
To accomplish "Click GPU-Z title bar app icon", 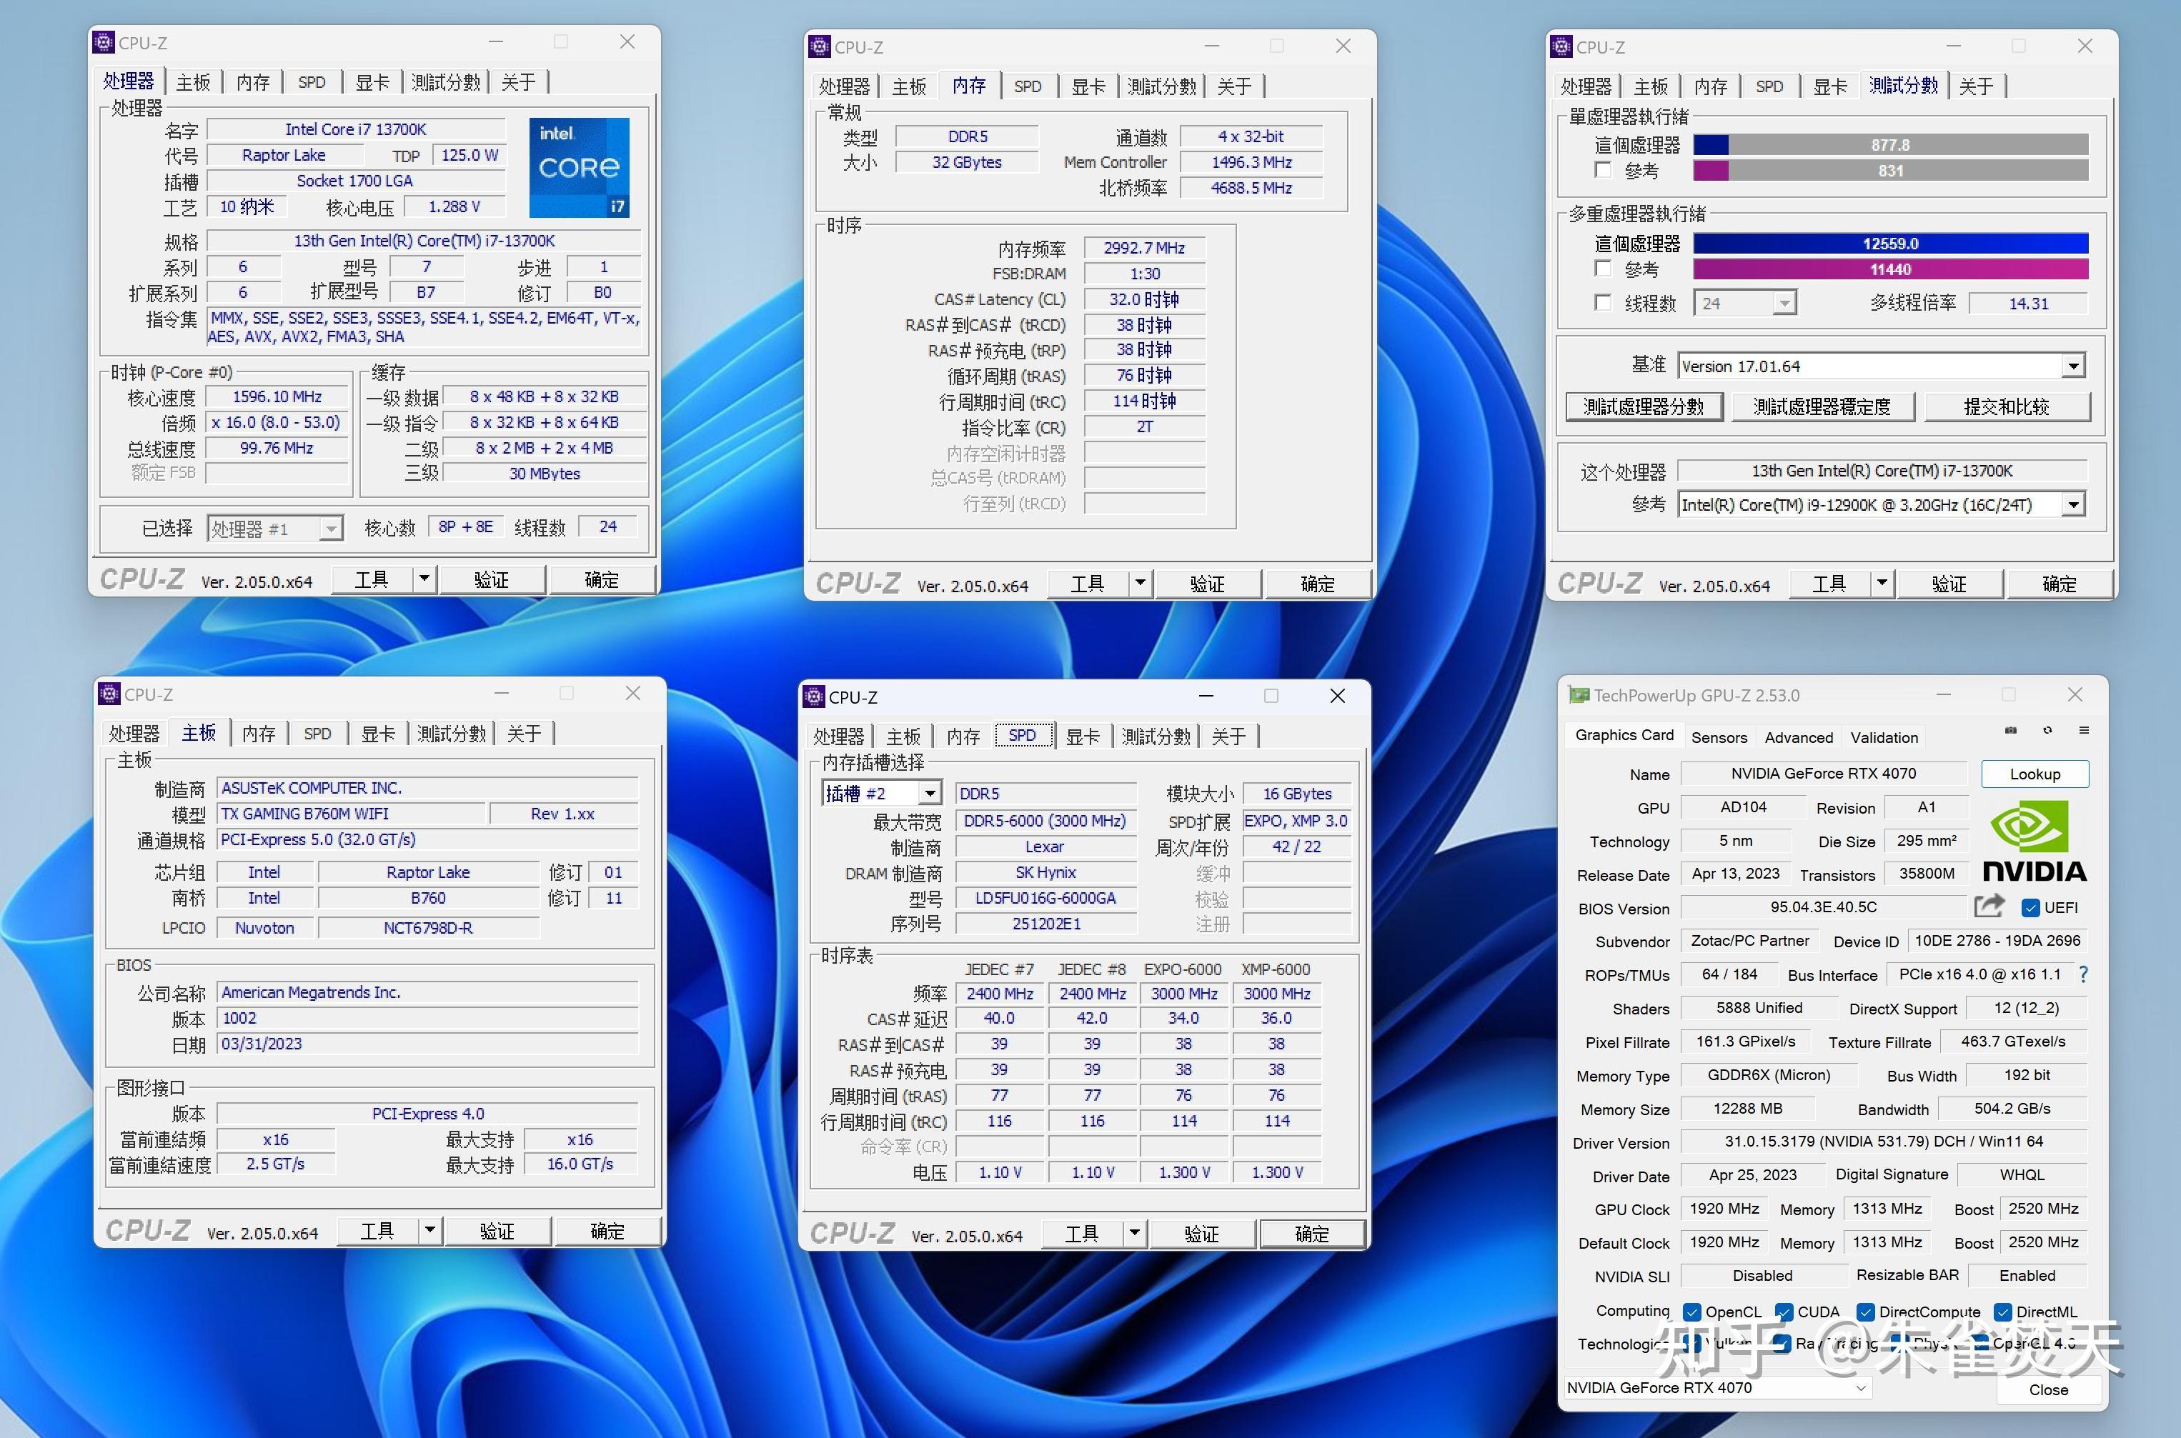I will click(1579, 695).
